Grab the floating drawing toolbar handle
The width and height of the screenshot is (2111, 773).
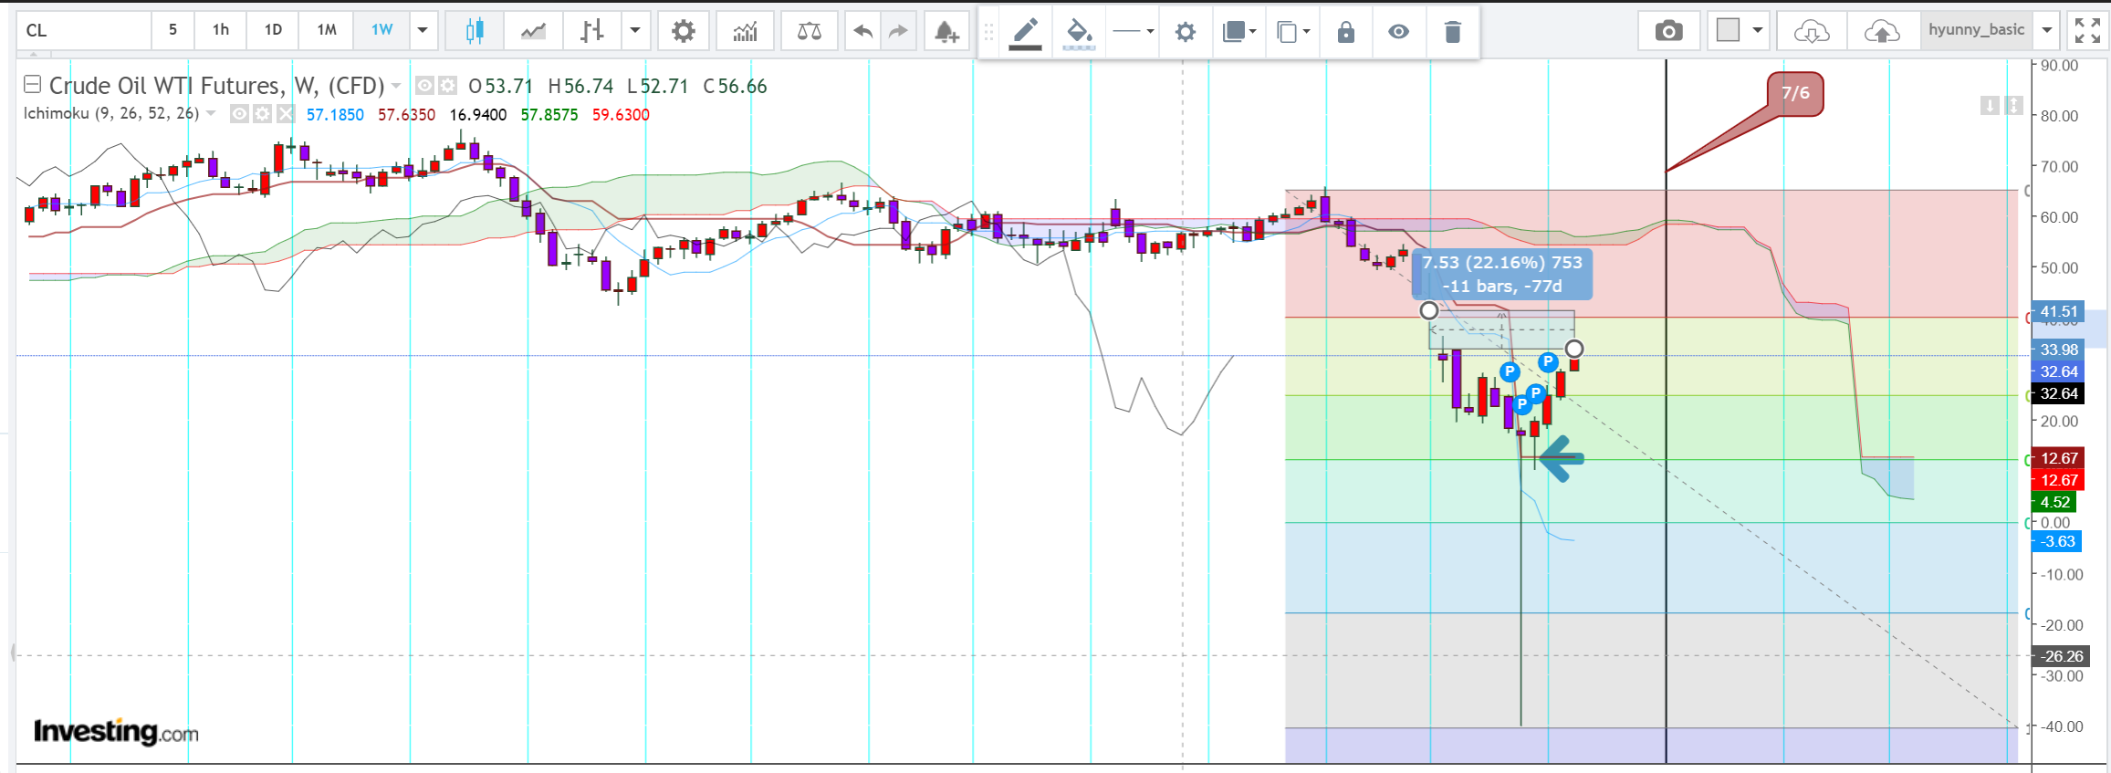click(x=988, y=32)
